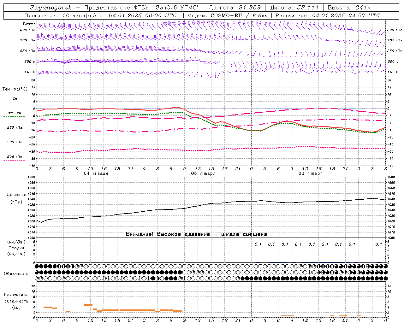Click the Sayanogorsk station name in header
The height and width of the screenshot is (323, 404).
pyautogui.click(x=51, y=8)
